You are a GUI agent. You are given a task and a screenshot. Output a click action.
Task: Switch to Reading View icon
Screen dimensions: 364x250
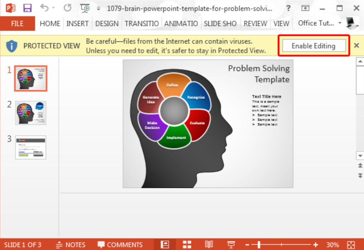click(209, 245)
